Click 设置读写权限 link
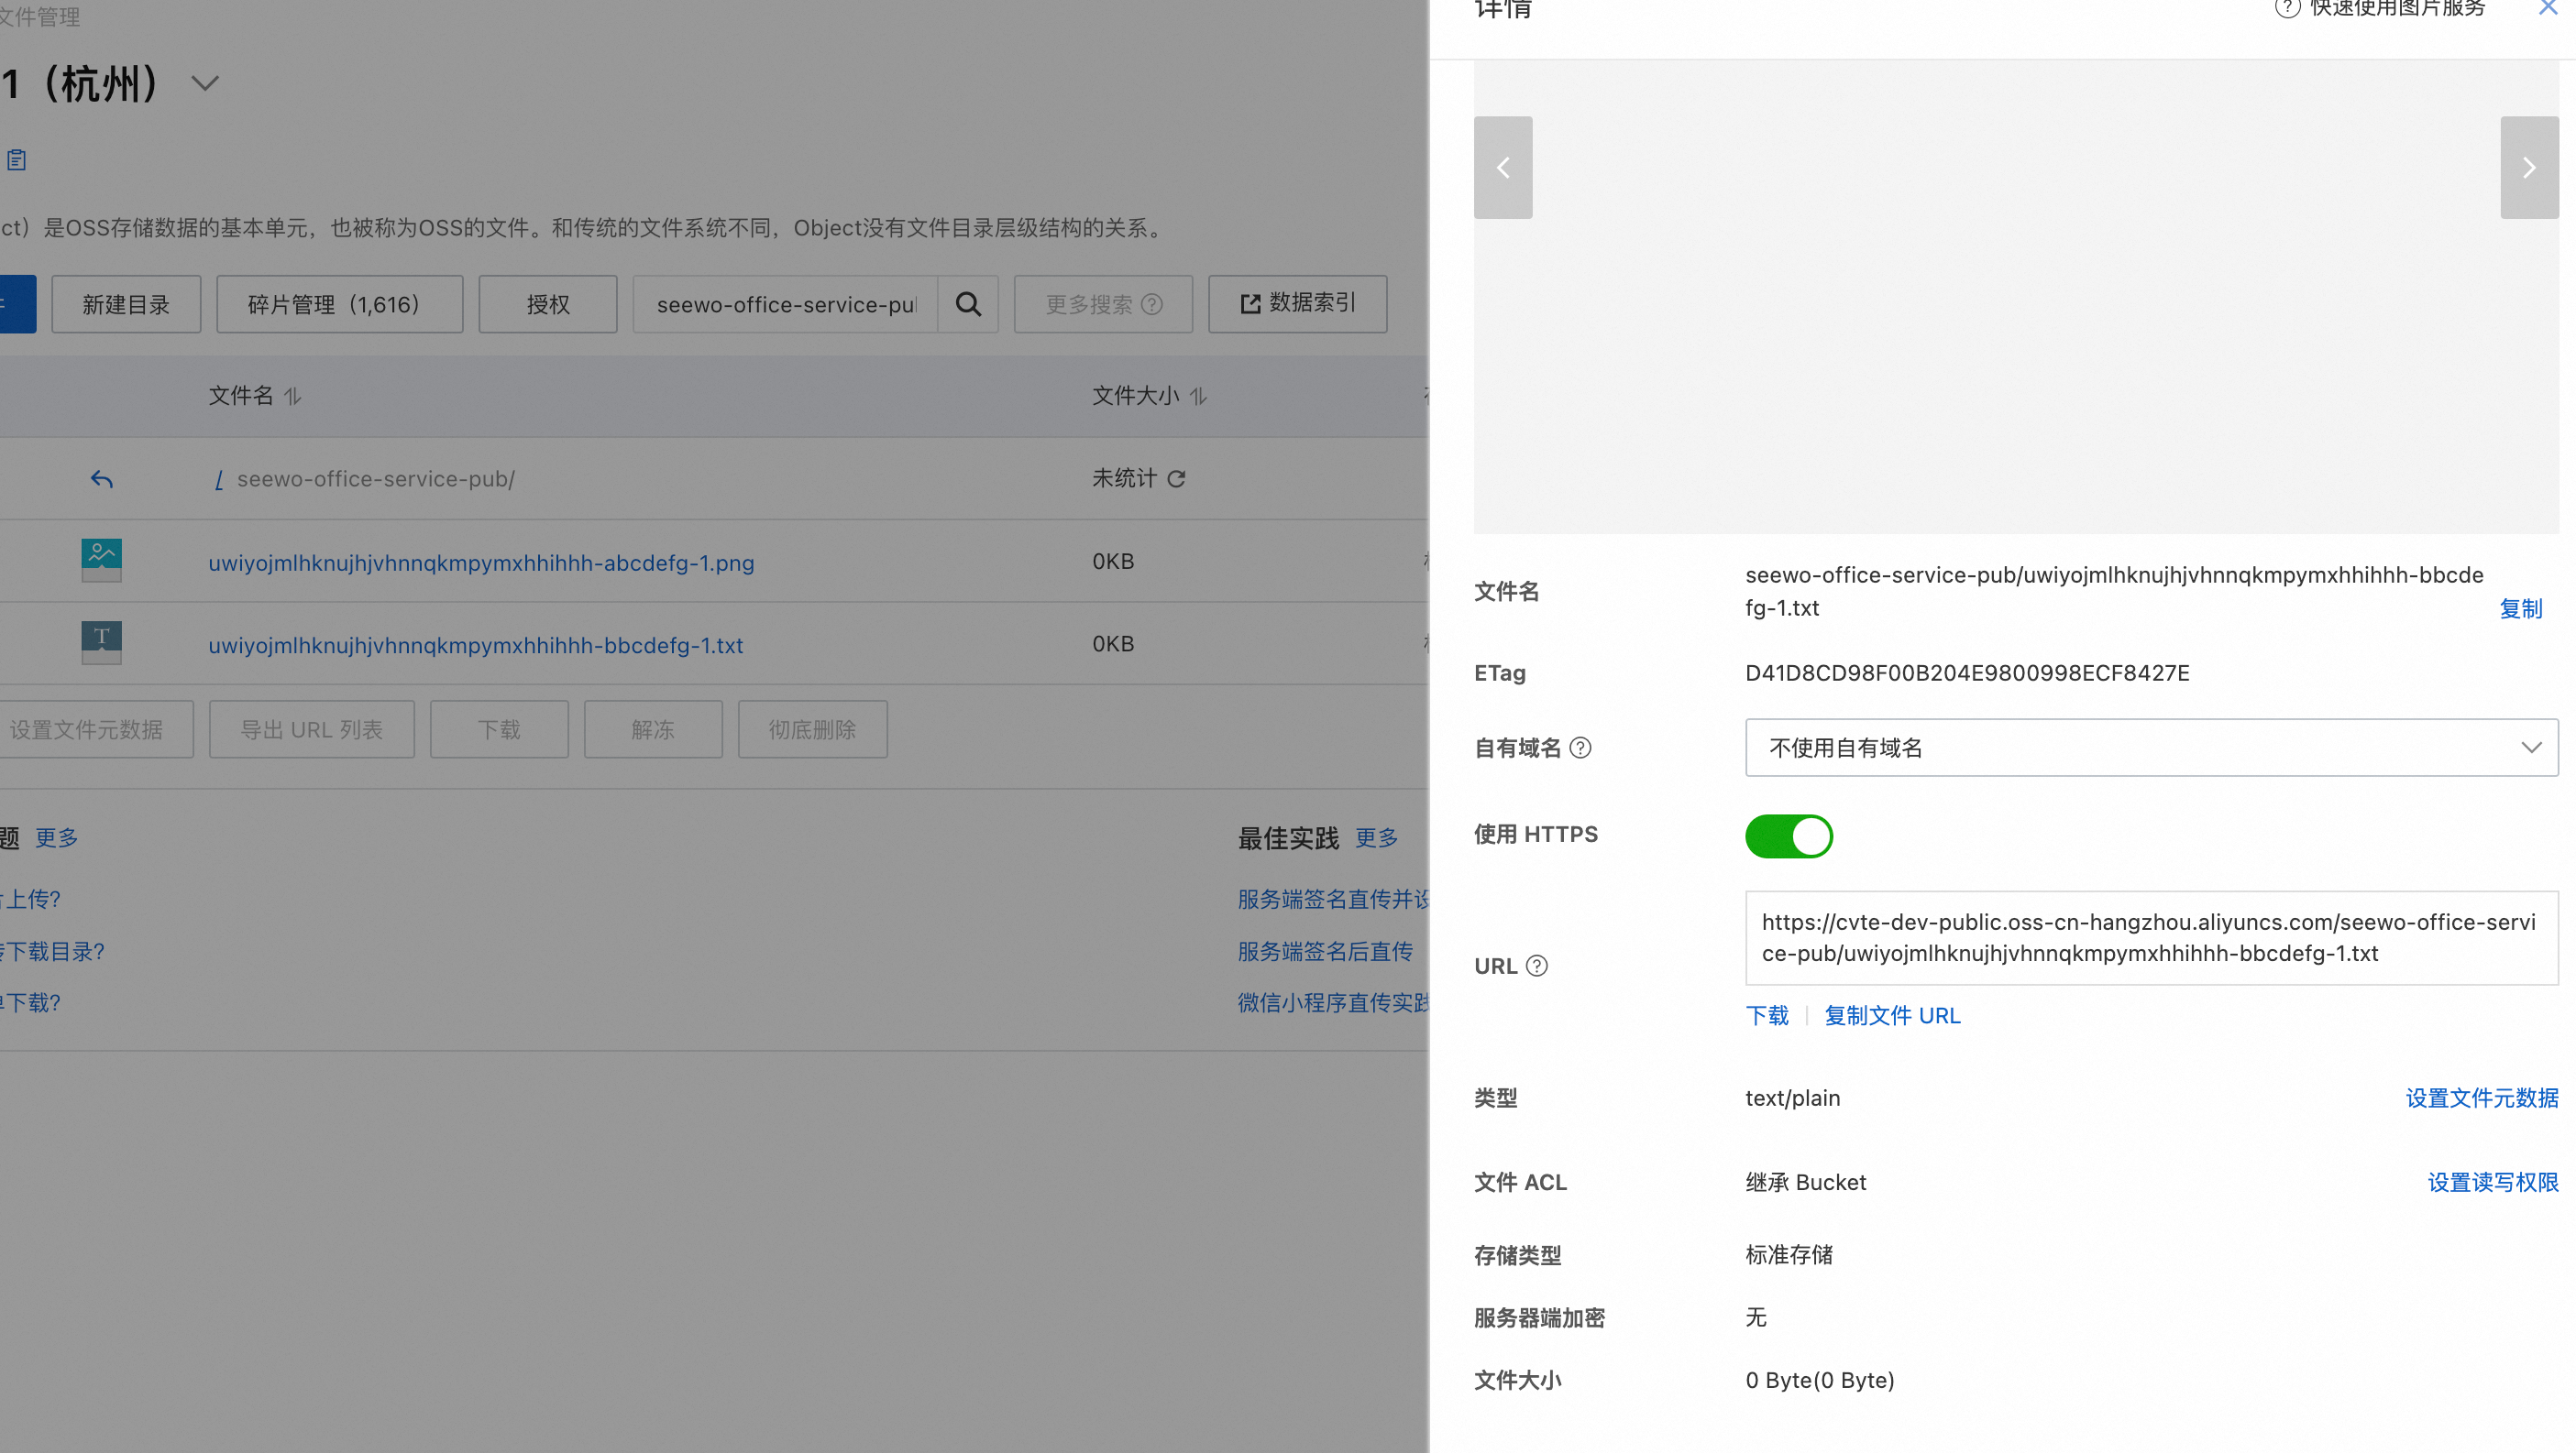 point(2493,1181)
